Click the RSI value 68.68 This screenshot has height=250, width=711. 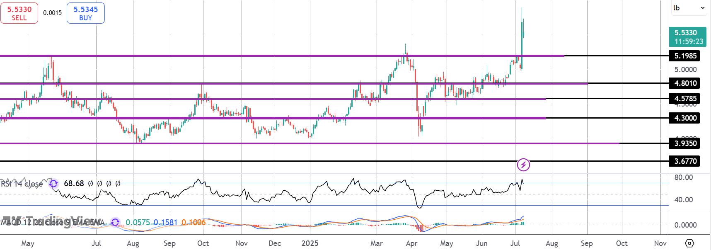[74, 183]
